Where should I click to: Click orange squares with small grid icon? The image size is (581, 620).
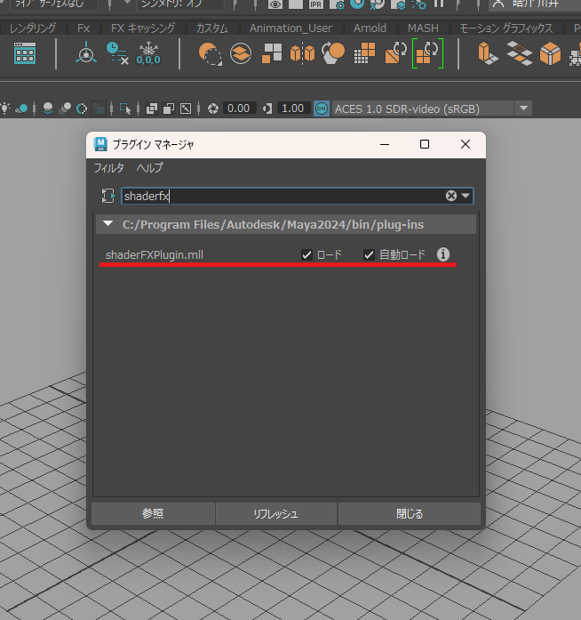[364, 53]
